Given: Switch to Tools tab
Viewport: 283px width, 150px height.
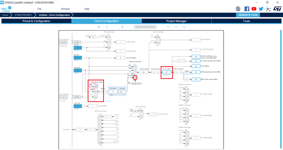Looking at the screenshot, I should 246,21.
